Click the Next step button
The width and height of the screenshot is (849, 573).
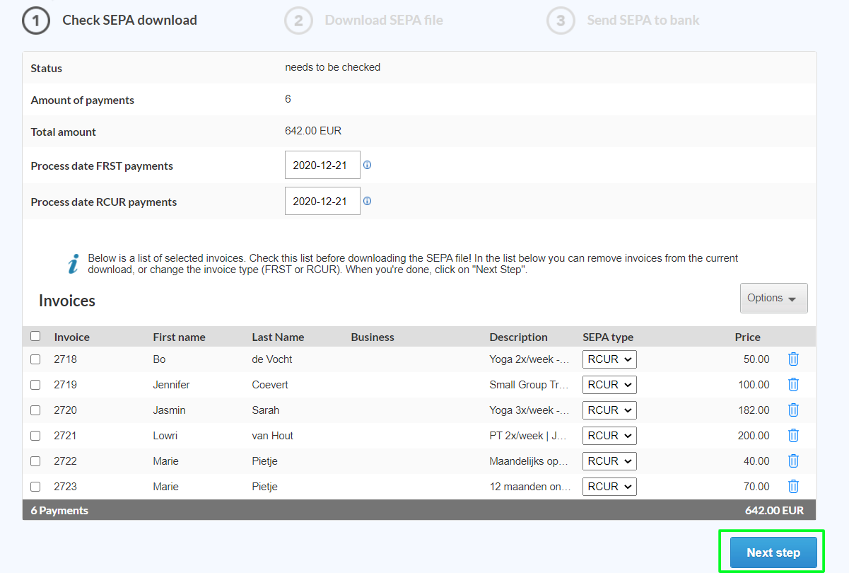pyautogui.click(x=774, y=552)
